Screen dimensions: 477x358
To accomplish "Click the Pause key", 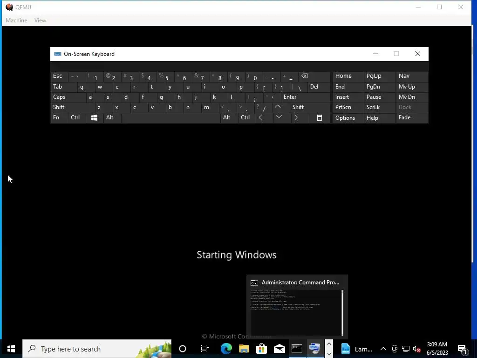I will pos(380,97).
